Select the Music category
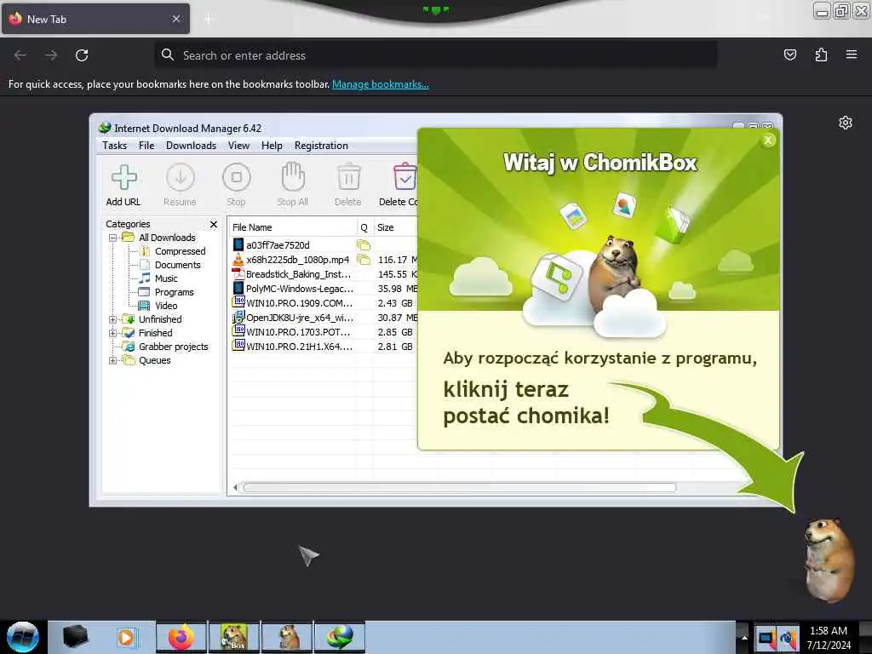Viewport: 872px width, 654px height. pos(166,278)
